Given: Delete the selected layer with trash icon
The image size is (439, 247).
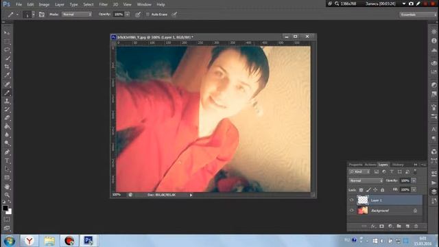Looking at the screenshot, I should pos(416,226).
